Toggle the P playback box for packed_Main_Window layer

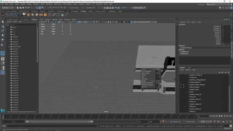pos(183,85)
